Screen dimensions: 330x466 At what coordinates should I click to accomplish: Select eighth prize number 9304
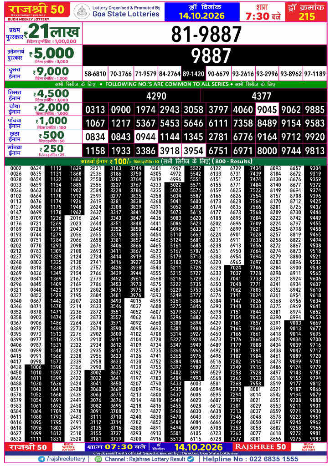(315, 168)
